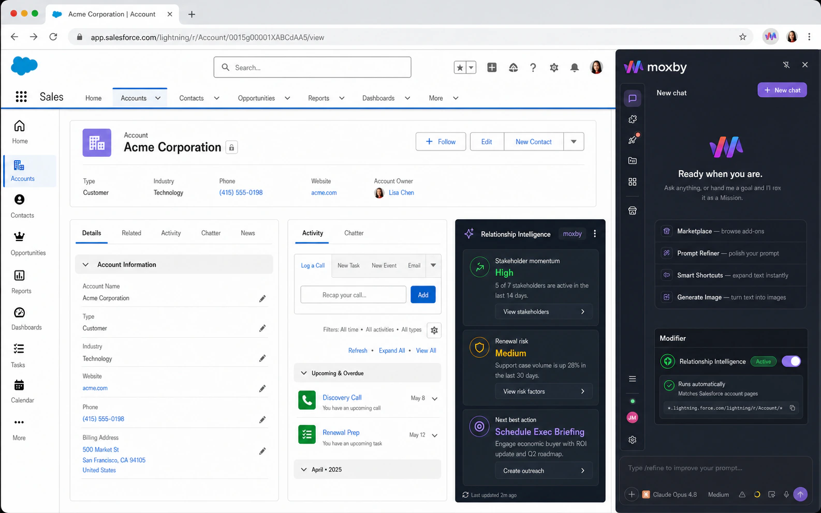Image resolution: width=821 pixels, height=513 pixels.
Task: Select the New Task activity tab
Action: 348,265
